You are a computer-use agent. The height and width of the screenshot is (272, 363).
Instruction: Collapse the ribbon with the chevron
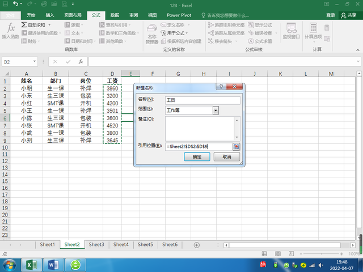[358, 50]
